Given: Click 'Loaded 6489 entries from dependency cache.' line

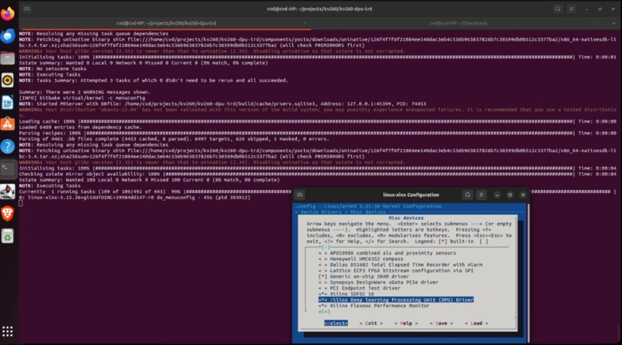Looking at the screenshot, I should tap(80, 127).
